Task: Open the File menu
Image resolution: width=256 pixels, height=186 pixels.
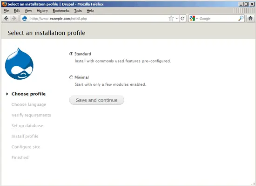Action: pos(6,11)
